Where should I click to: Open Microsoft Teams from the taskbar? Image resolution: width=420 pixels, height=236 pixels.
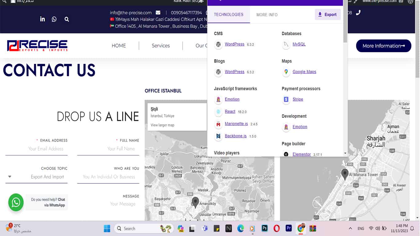204,228
